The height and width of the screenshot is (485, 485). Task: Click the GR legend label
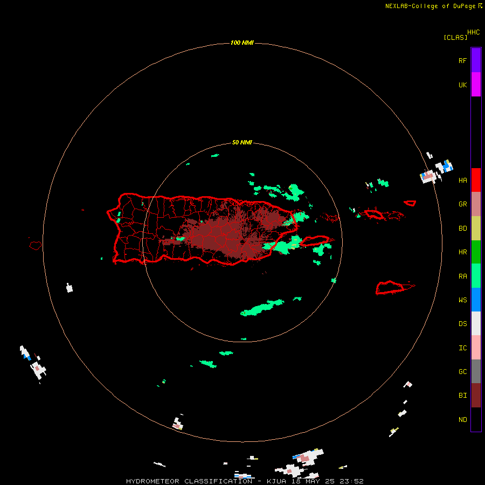click(x=463, y=204)
